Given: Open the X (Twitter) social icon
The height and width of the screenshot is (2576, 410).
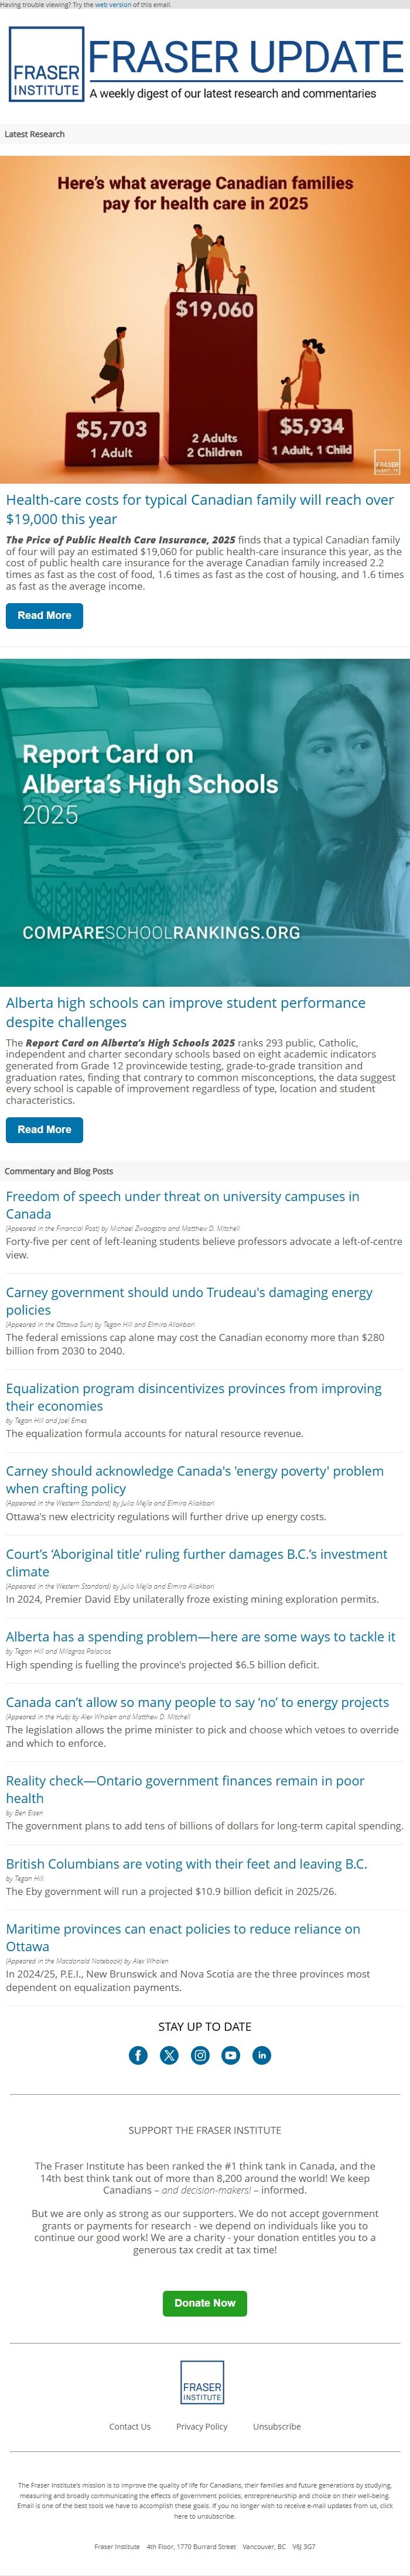Looking at the screenshot, I should (169, 2055).
